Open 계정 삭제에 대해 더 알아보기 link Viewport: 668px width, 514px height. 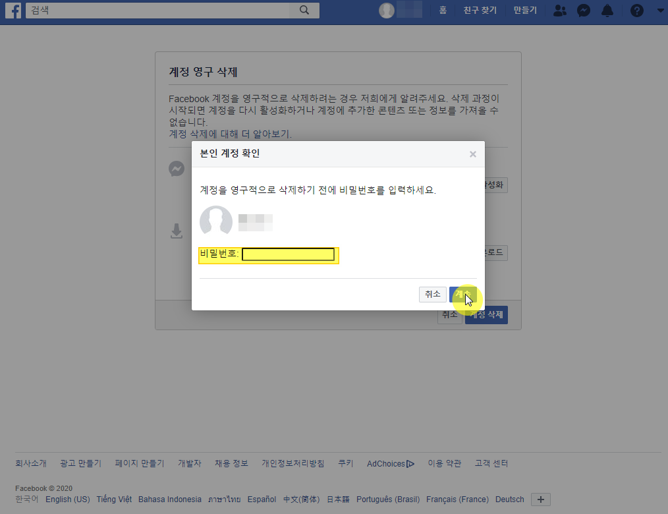(230, 134)
